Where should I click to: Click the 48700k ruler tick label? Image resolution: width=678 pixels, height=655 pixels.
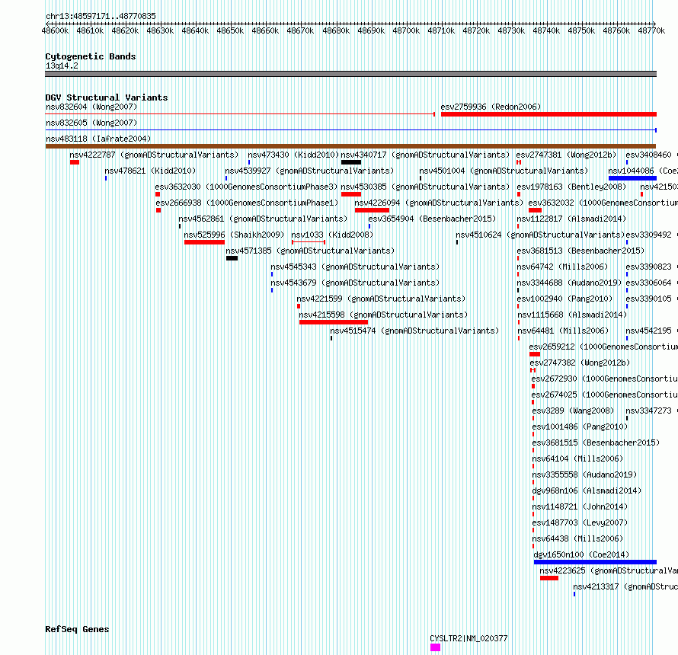point(406,30)
